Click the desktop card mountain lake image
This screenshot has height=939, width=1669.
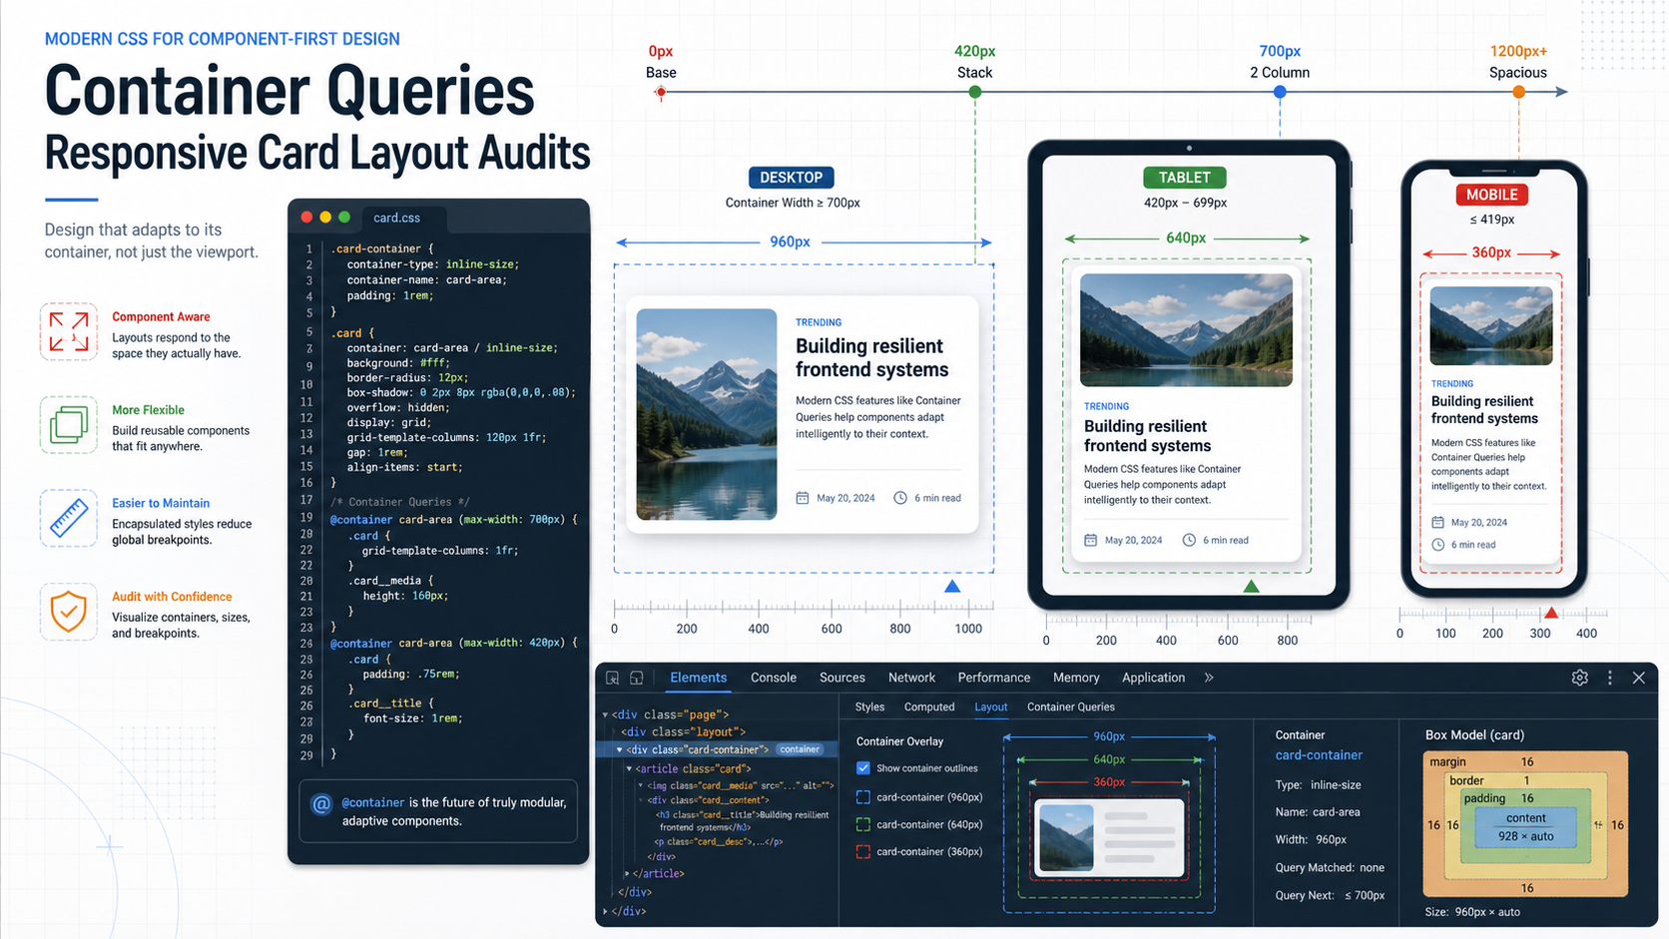click(x=707, y=414)
